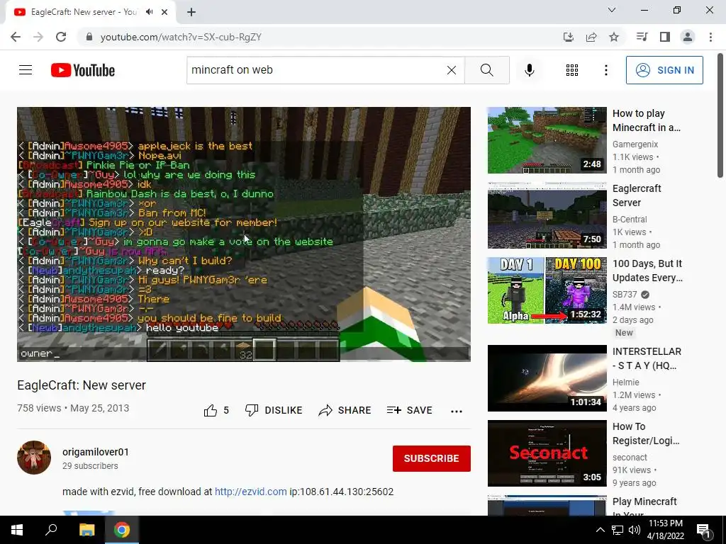Expand the tab search chevron
The width and height of the screenshot is (726, 544).
[612, 10]
